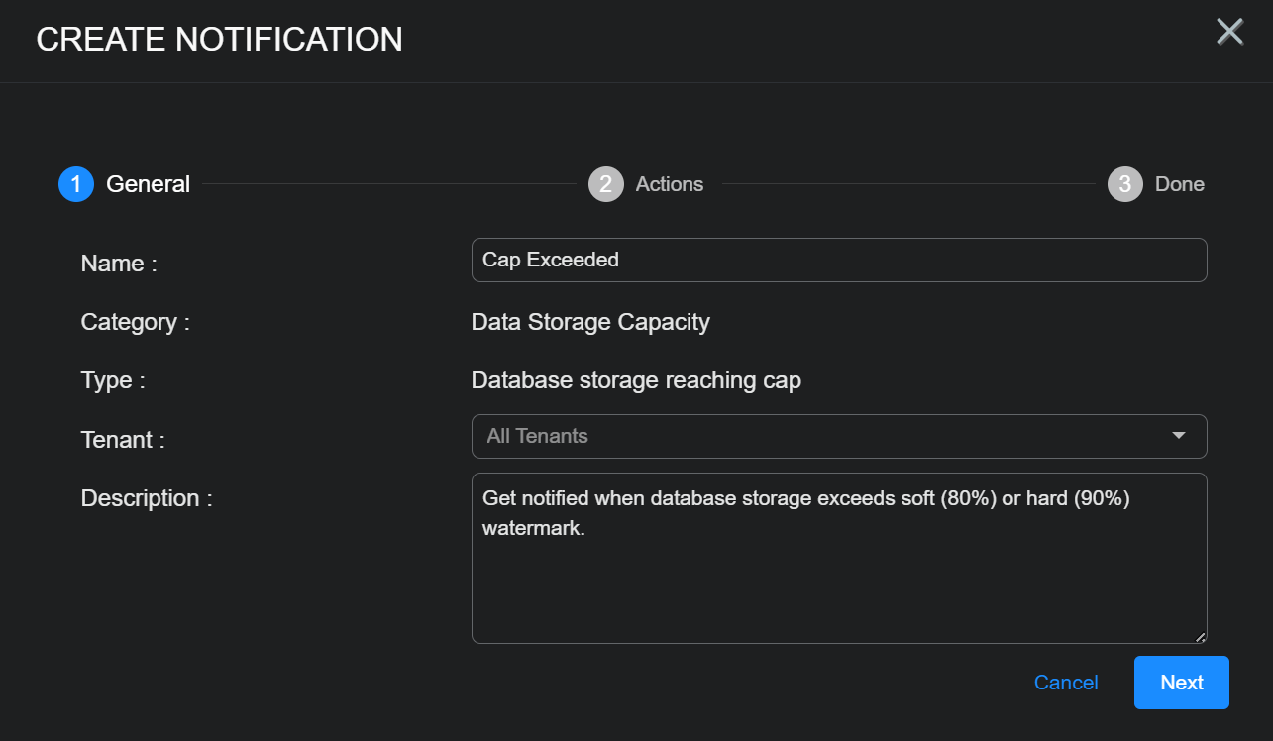Focus the Name input field
The width and height of the screenshot is (1273, 741).
838,260
